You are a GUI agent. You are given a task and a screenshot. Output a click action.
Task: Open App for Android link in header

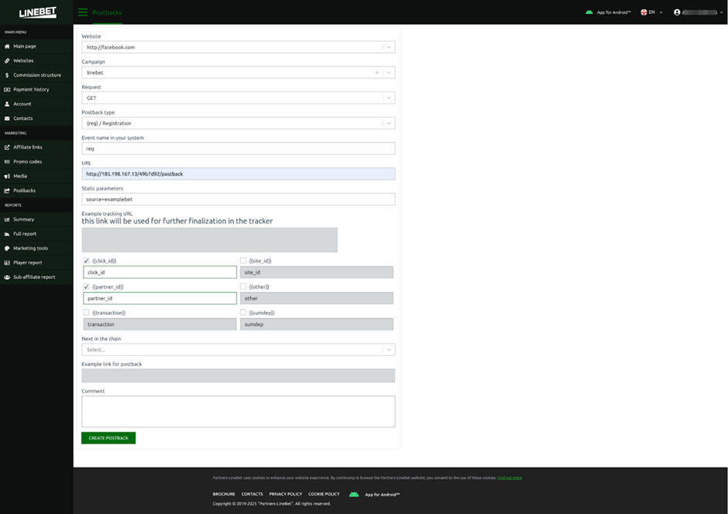point(613,12)
